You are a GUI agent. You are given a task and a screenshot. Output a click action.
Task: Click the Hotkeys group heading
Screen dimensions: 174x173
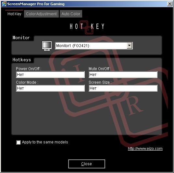coord(22,60)
